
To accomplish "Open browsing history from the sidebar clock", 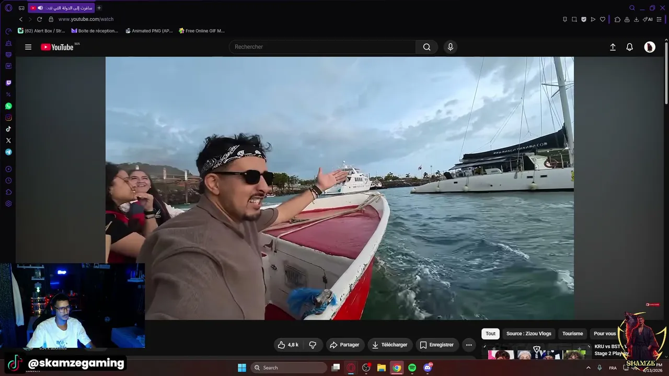I will point(8,181).
